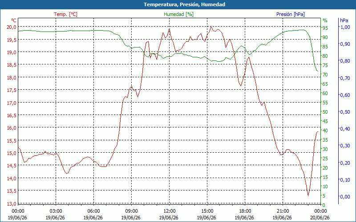
Task: Click the '06:00' time axis label
Action: (93, 211)
